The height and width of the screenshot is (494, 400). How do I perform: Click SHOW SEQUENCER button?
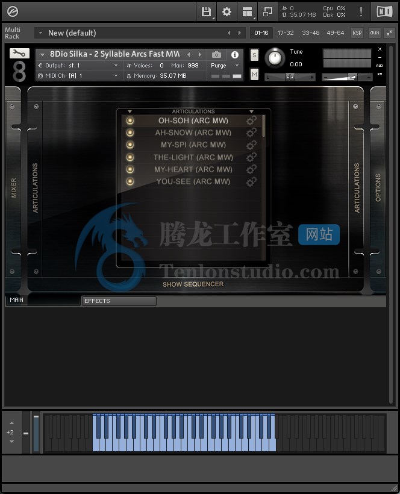[193, 284]
